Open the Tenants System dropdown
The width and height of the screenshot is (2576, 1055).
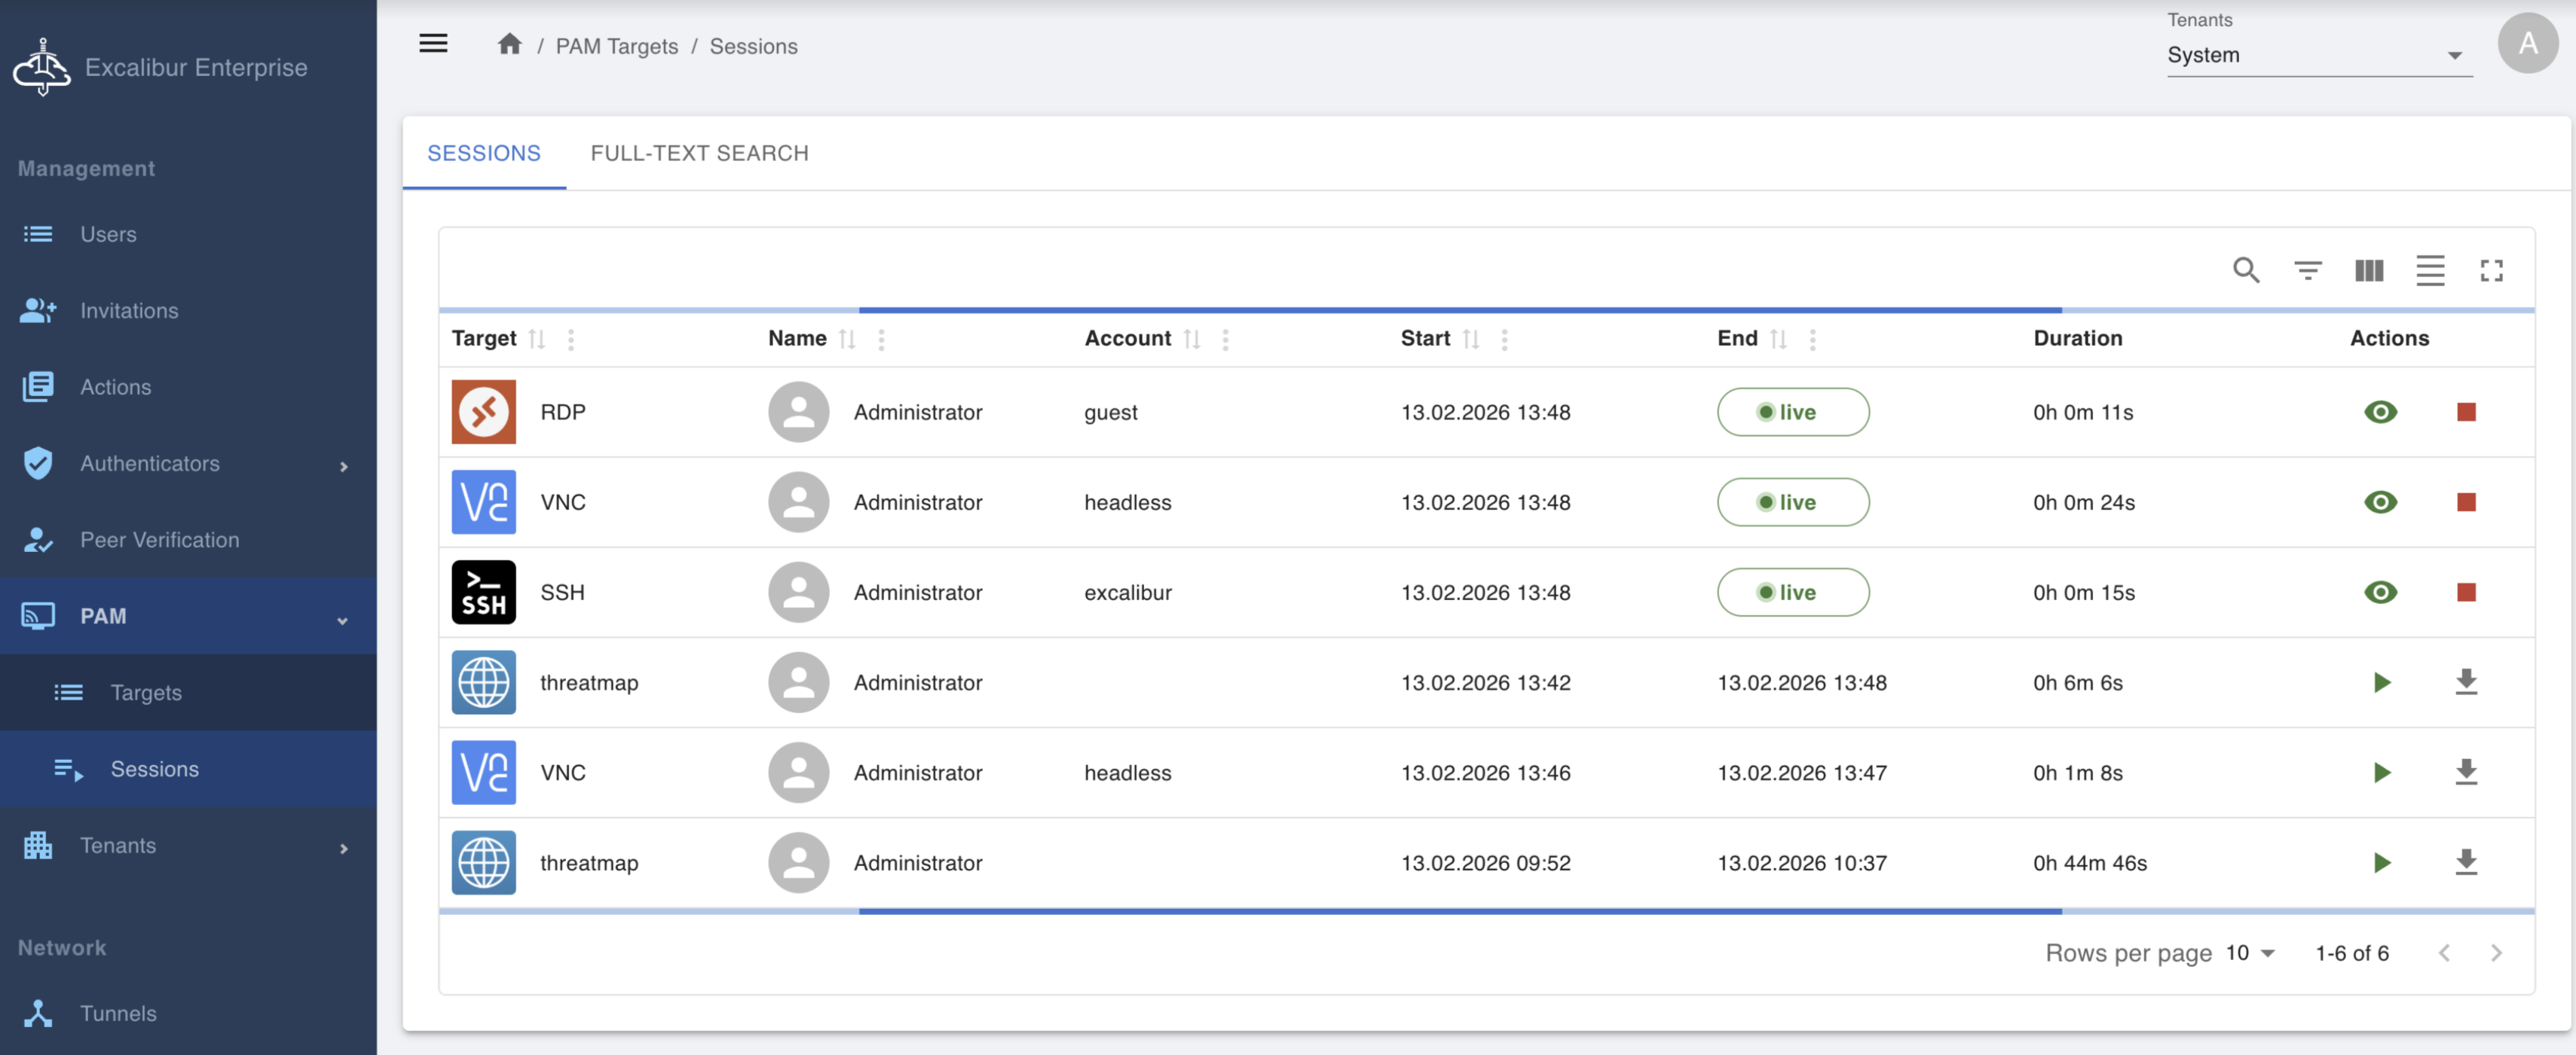coord(2318,55)
